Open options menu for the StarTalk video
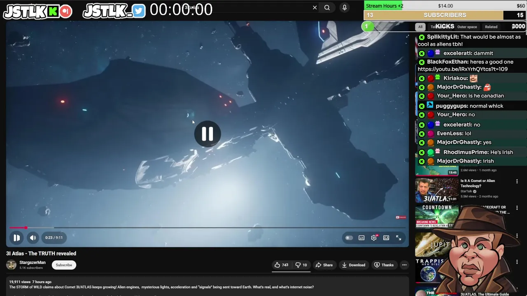This screenshot has width=527, height=296. coord(517,181)
